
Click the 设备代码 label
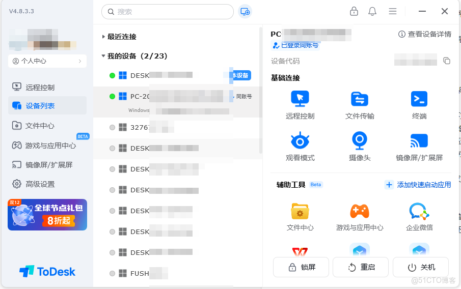tap(285, 61)
